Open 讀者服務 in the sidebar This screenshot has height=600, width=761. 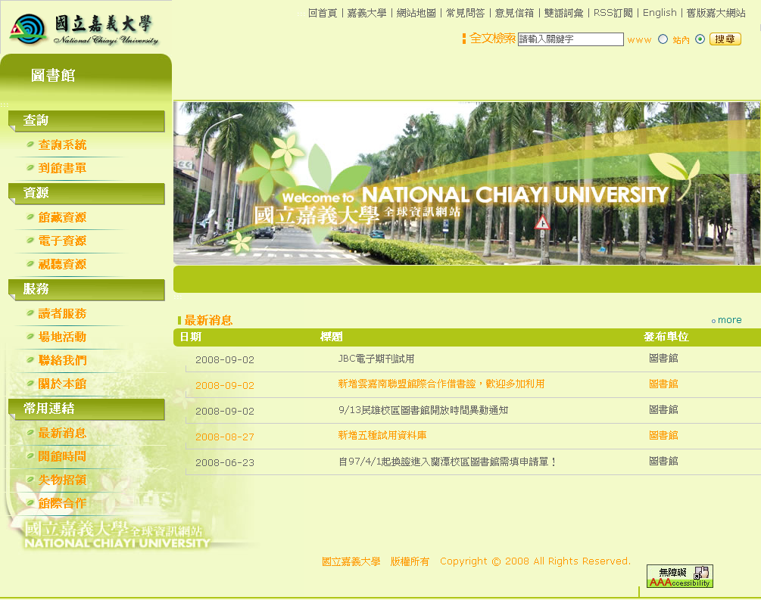click(62, 313)
